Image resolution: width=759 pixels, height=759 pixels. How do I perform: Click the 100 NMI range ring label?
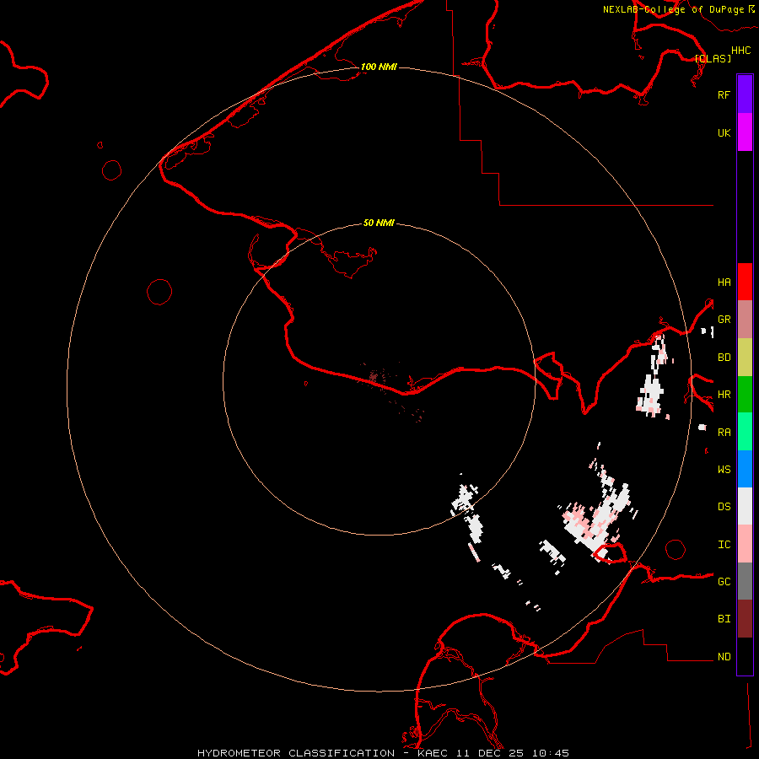(x=379, y=67)
